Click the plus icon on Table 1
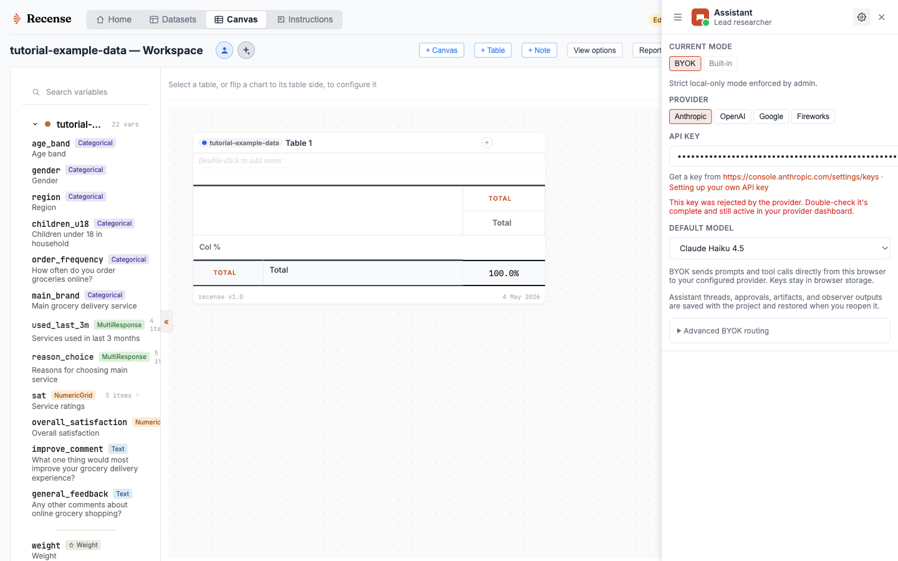 [x=487, y=143]
